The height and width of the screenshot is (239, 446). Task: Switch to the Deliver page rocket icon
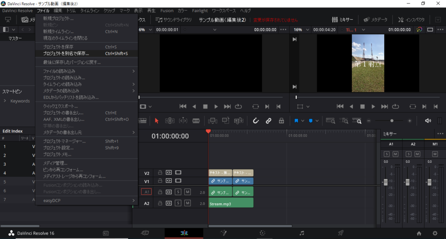coord(341,233)
